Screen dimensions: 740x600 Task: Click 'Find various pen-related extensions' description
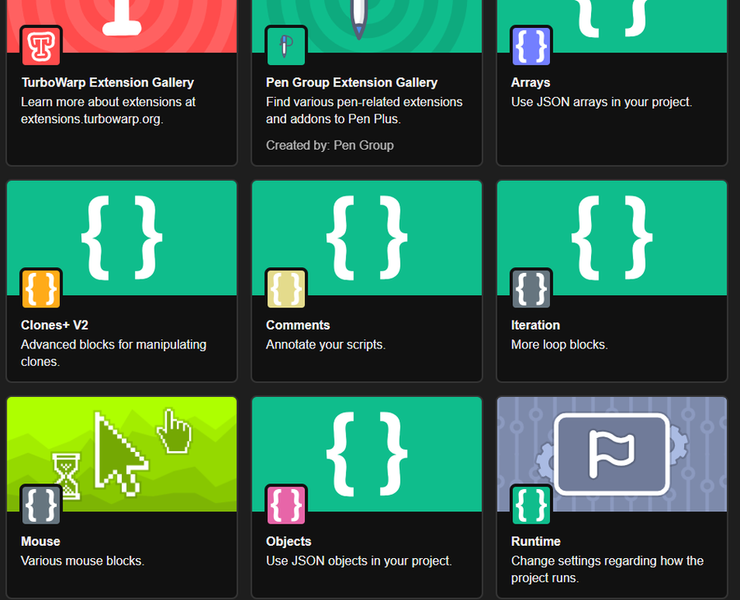click(x=364, y=110)
